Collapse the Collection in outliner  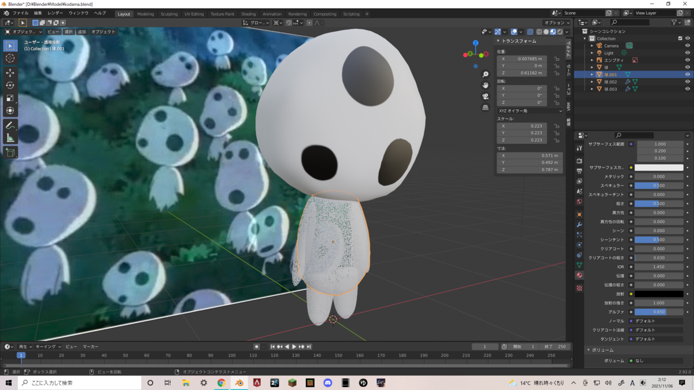pos(585,39)
